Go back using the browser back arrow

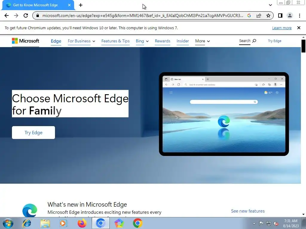click(x=7, y=16)
